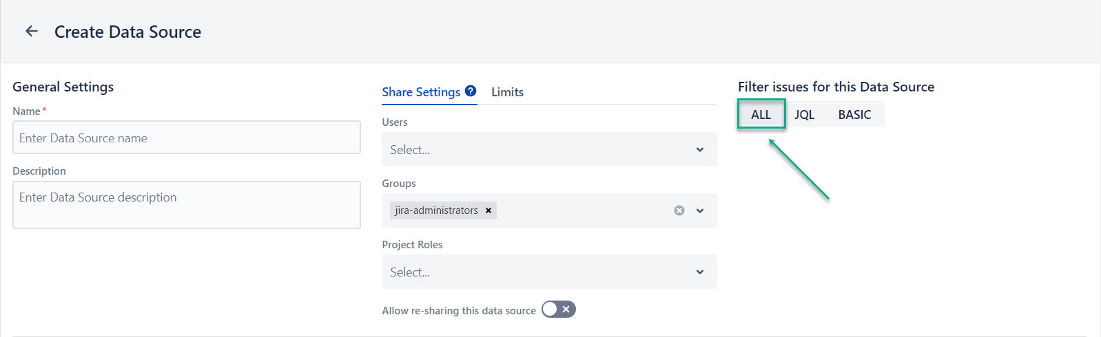
Task: Switch to the Limits tab
Action: pos(507,92)
